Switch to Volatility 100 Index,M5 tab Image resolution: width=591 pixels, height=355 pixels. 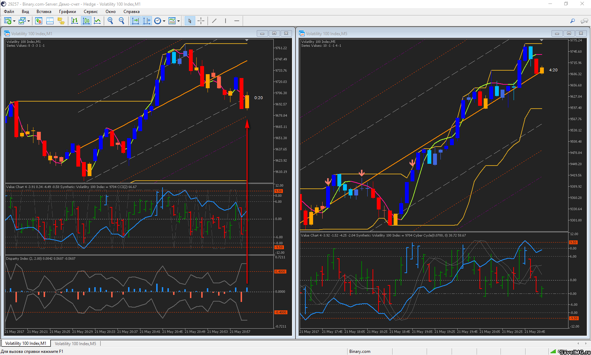tap(75, 343)
